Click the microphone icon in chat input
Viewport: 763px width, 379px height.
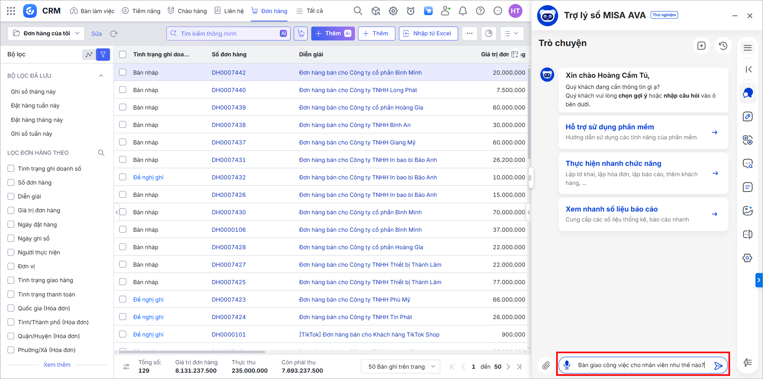pyautogui.click(x=567, y=365)
